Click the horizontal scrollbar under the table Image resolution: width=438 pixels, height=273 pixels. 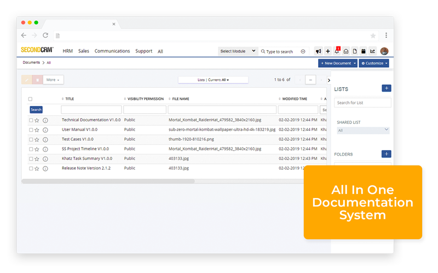click(x=108, y=181)
